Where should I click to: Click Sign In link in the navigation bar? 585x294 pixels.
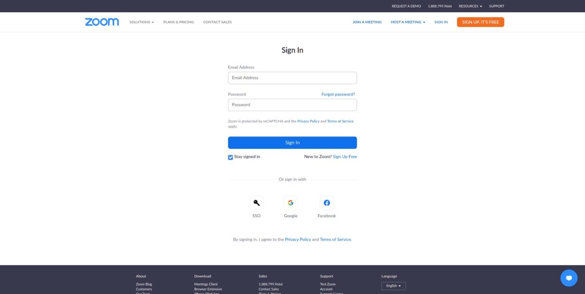click(441, 22)
